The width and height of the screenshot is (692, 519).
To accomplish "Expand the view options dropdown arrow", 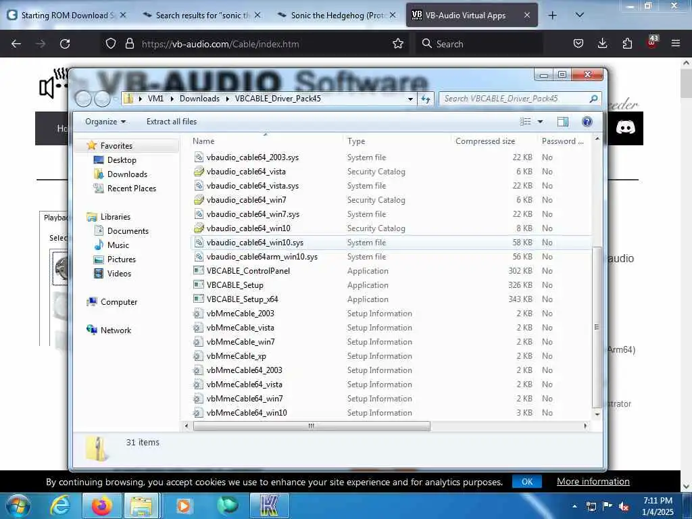I will click(540, 122).
